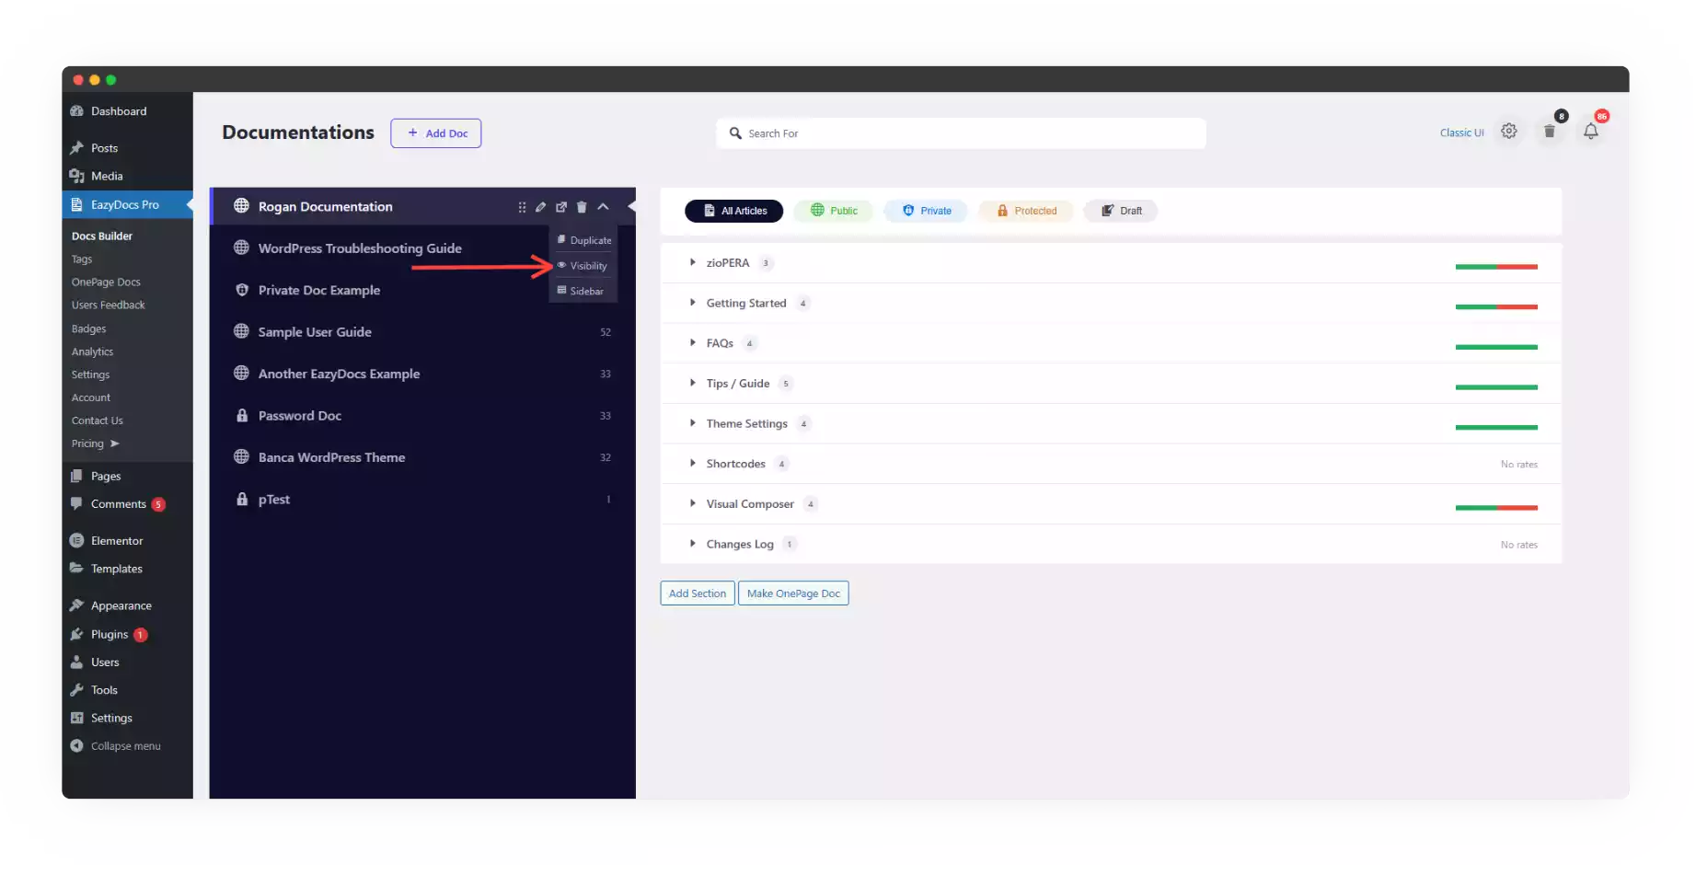Expand the Getting Started section

coord(693,303)
